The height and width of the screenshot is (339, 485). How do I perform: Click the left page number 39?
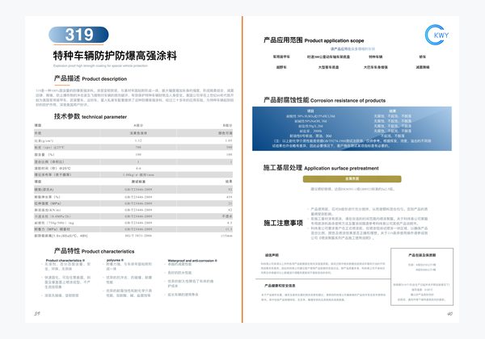tap(37, 313)
